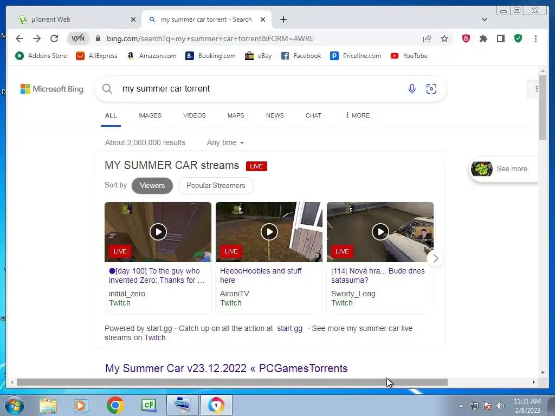Open Twitch link in powered-by text
The image size is (555, 416).
pyautogui.click(x=154, y=338)
